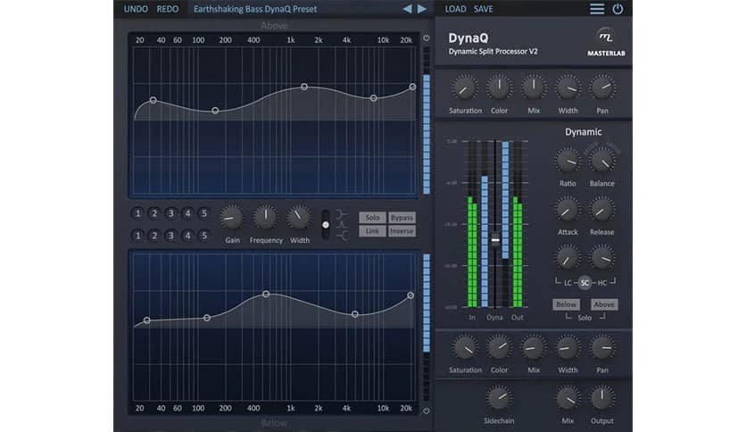Open the hamburger menu icon

[x=597, y=9]
